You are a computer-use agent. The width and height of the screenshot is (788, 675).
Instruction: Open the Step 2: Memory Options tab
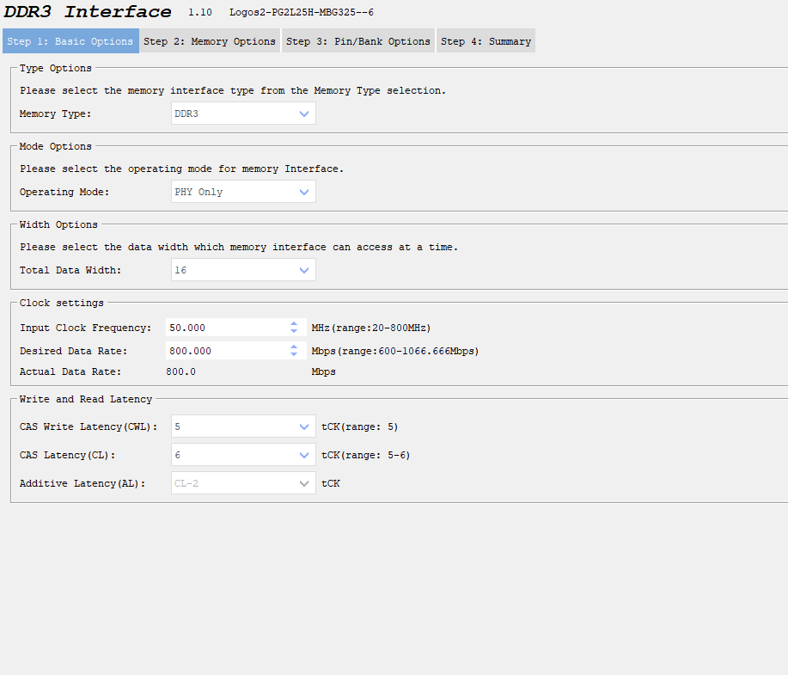point(210,41)
